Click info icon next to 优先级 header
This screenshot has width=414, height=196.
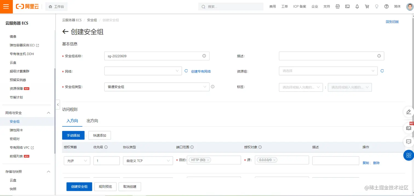106,147
